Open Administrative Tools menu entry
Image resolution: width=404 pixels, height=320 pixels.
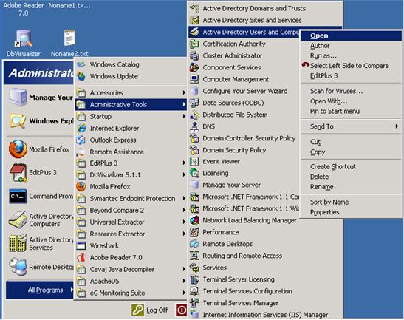[x=131, y=104]
